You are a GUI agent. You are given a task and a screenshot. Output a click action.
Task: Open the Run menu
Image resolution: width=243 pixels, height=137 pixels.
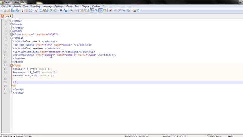[x=77, y=6]
